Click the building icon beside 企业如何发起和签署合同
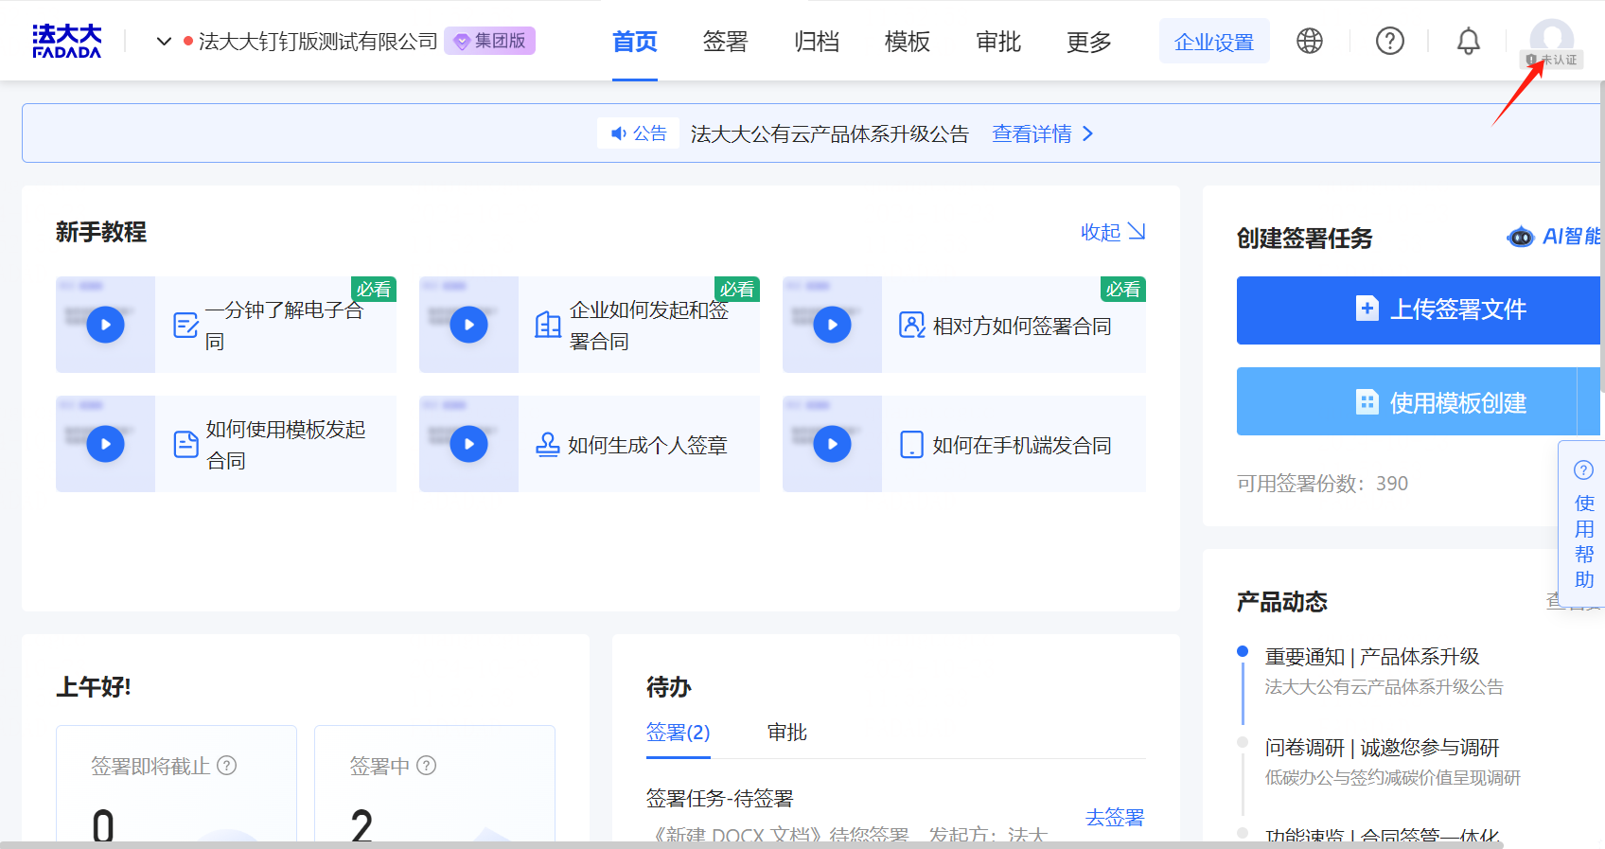The width and height of the screenshot is (1605, 849). pos(549,326)
